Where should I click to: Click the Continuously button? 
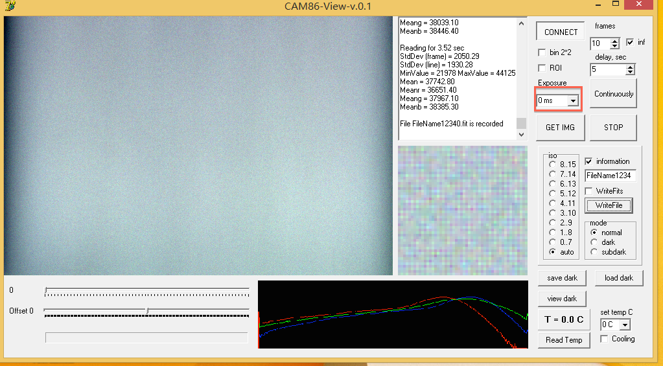pyautogui.click(x=614, y=94)
